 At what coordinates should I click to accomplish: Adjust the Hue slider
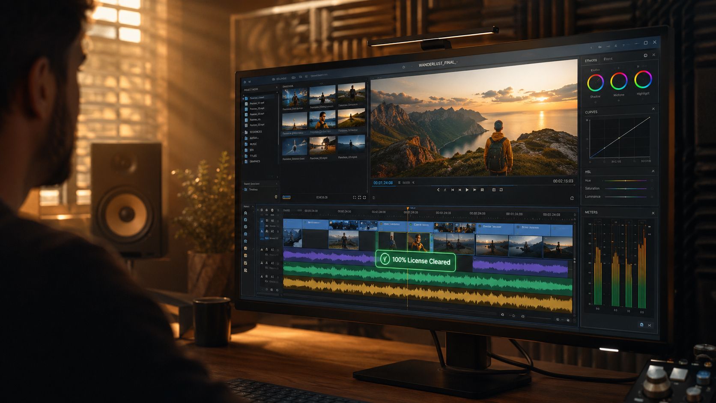click(626, 181)
